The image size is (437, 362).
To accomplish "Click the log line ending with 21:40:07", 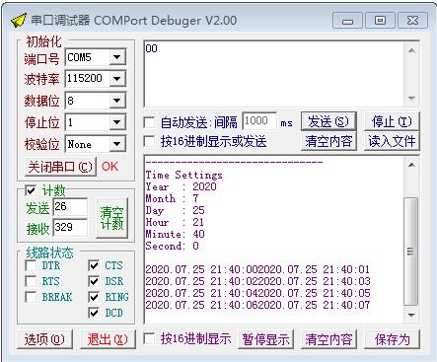I will pyautogui.click(x=257, y=305).
